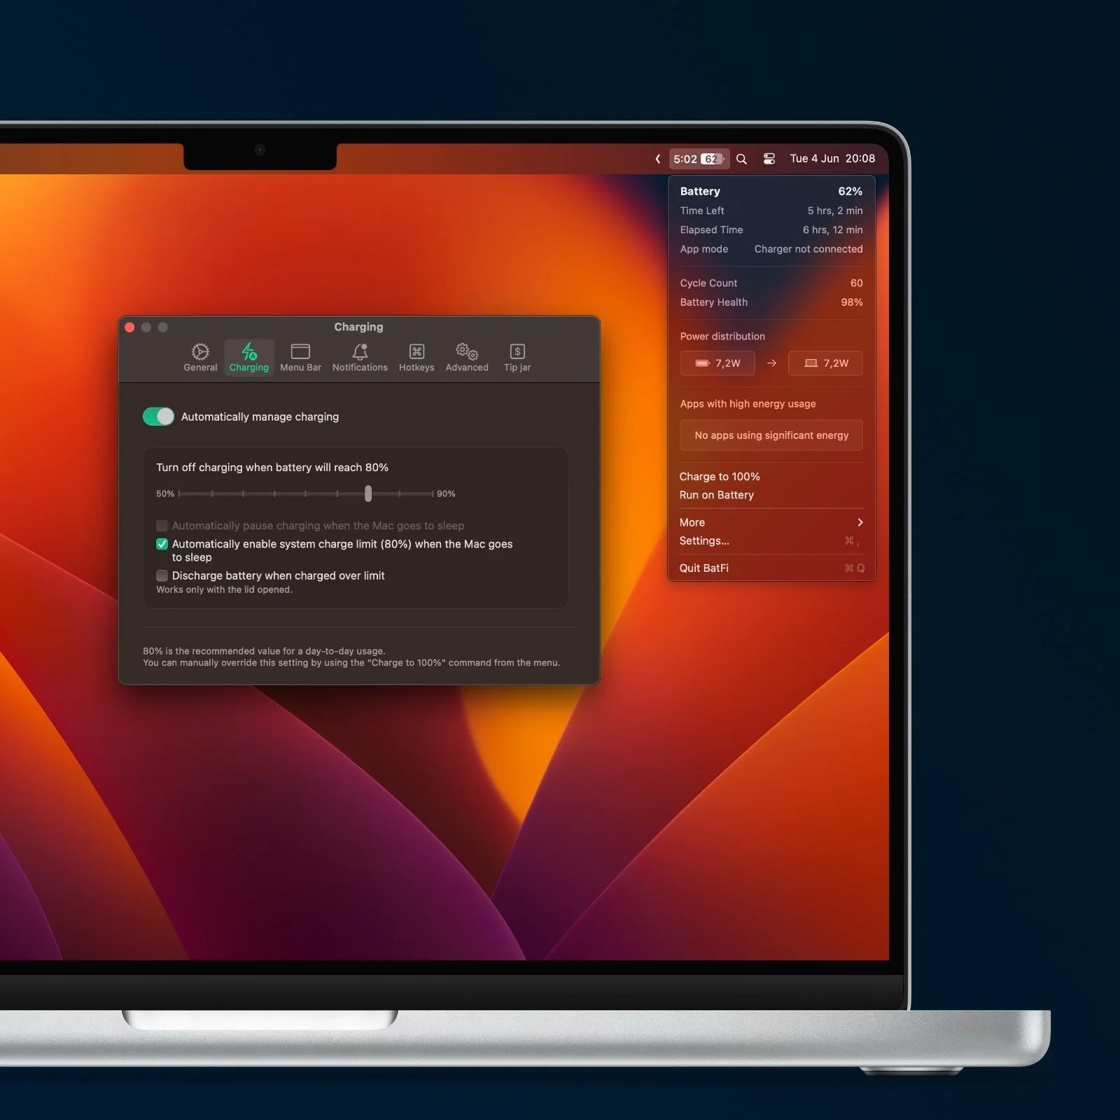This screenshot has width=1120, height=1120.
Task: Open Control Center from the menu bar
Action: (769, 159)
